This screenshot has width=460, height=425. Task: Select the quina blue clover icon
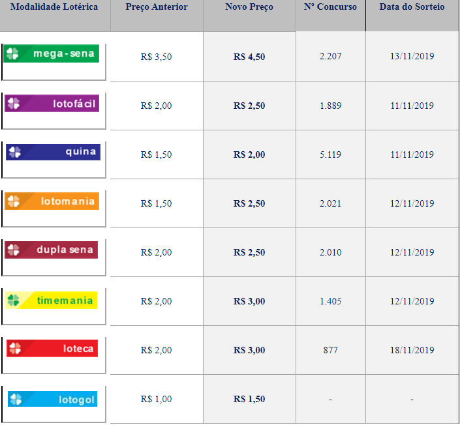click(15, 152)
